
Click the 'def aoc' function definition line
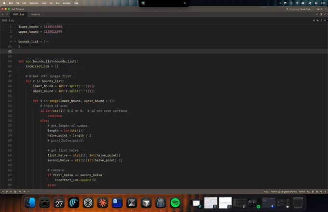[x=48, y=61]
